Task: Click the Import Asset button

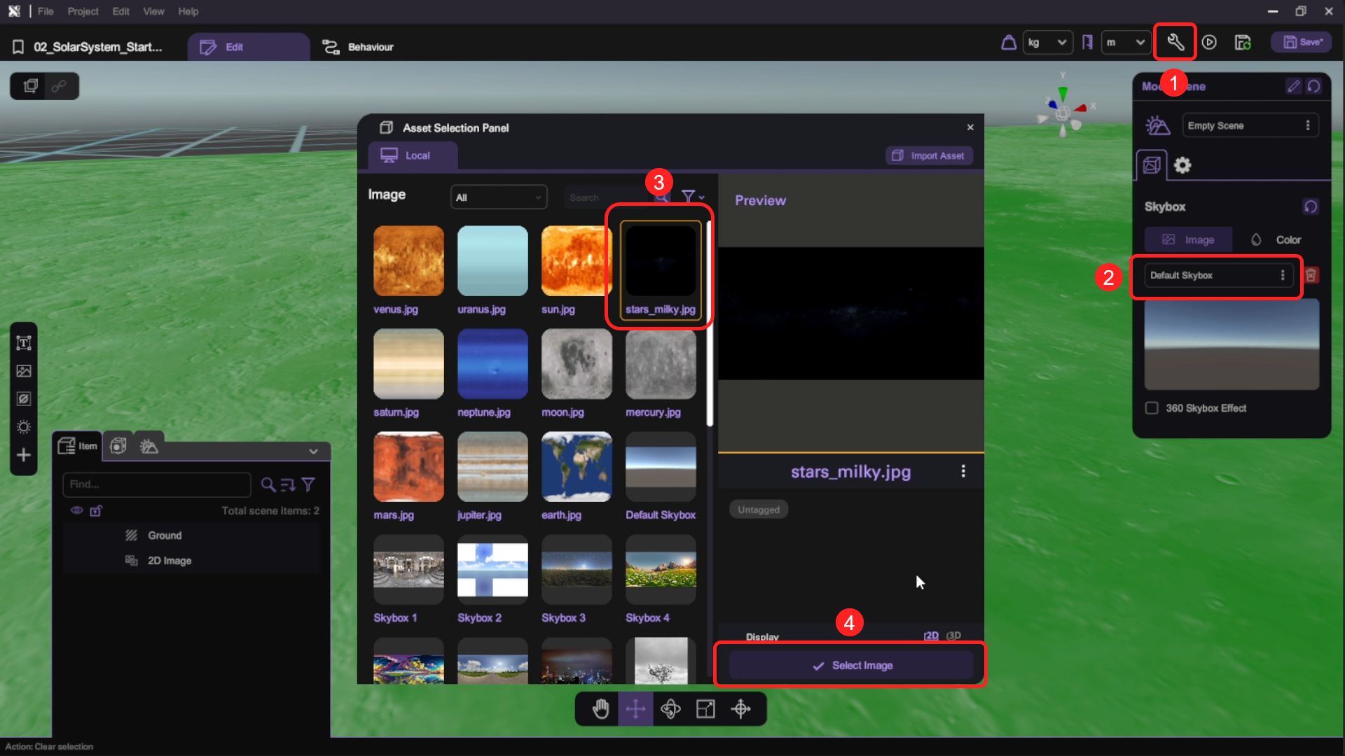Action: click(x=929, y=155)
